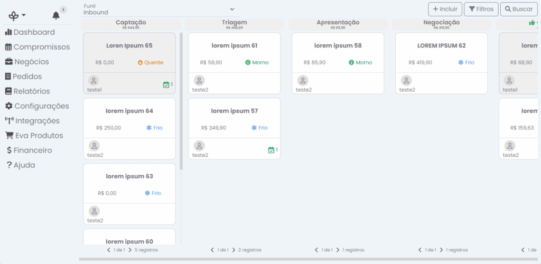Screen dimensions: 541x264
Task: Click the Configurações gear icon
Action: (9, 106)
